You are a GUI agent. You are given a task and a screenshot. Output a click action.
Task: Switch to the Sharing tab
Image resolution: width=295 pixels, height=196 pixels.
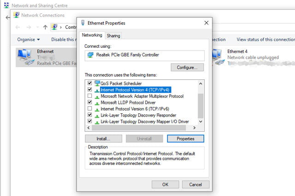[113, 36]
